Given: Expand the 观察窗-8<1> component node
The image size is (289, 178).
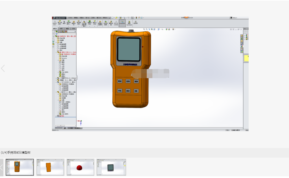Looking at the screenshot, I should [x=56, y=80].
